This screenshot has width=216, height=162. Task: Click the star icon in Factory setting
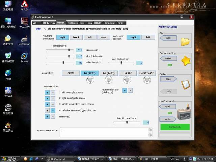pos(185,61)
